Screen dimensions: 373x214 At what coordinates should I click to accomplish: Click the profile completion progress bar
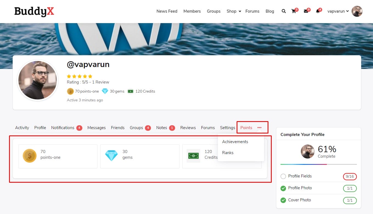pyautogui.click(x=318, y=164)
